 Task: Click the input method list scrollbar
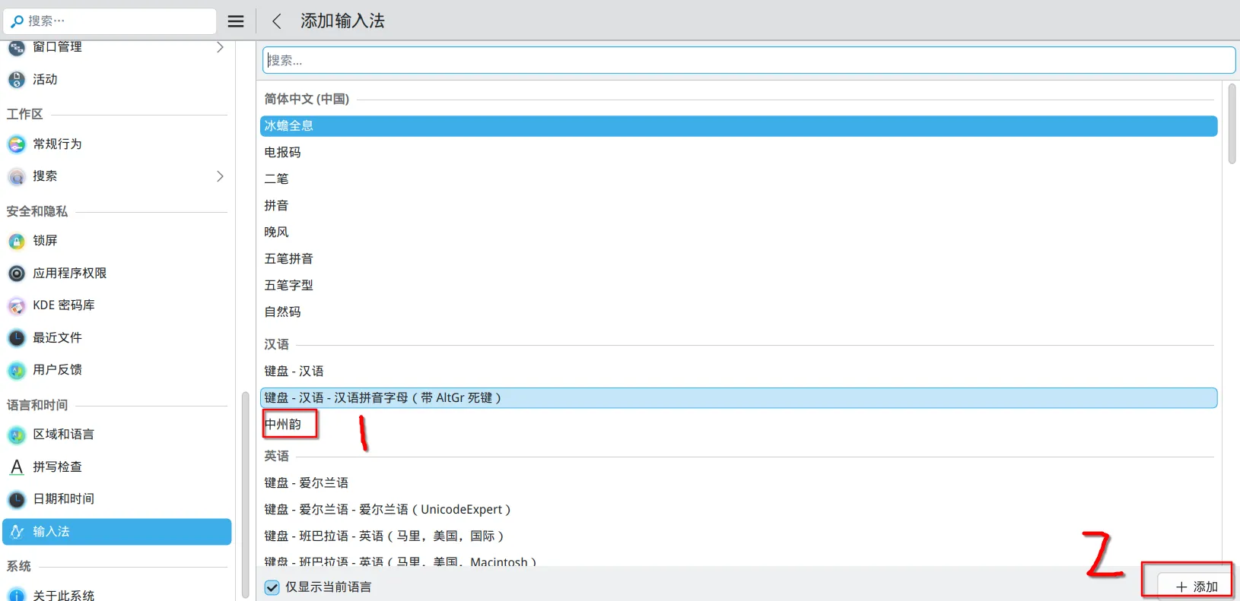(x=1232, y=124)
